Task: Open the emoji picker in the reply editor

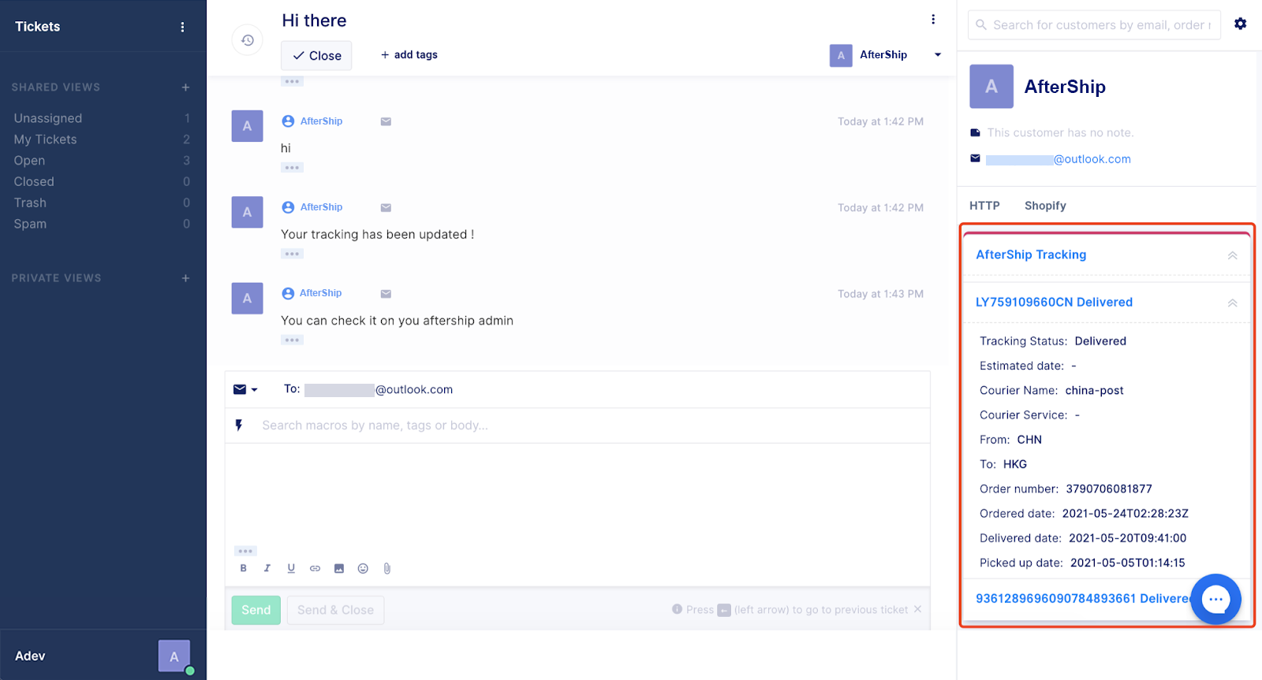Action: click(363, 568)
